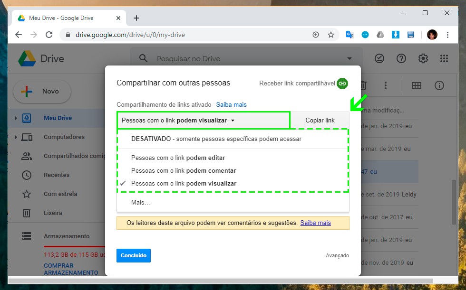Open the Drive help question icon
Image resolution: width=466 pixels, height=290 pixels.
[401, 58]
